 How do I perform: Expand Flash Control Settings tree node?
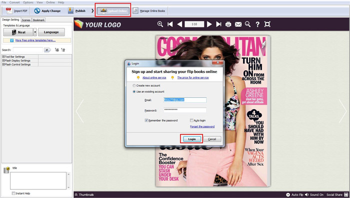point(3,64)
